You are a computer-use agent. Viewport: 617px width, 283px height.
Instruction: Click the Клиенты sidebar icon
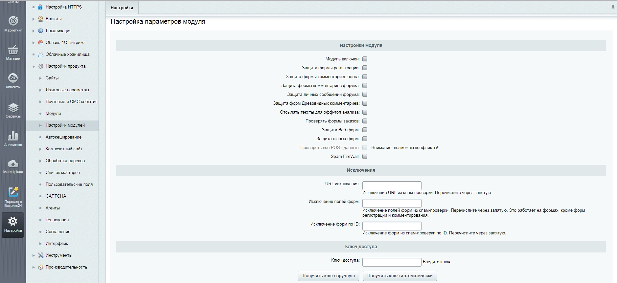(13, 78)
